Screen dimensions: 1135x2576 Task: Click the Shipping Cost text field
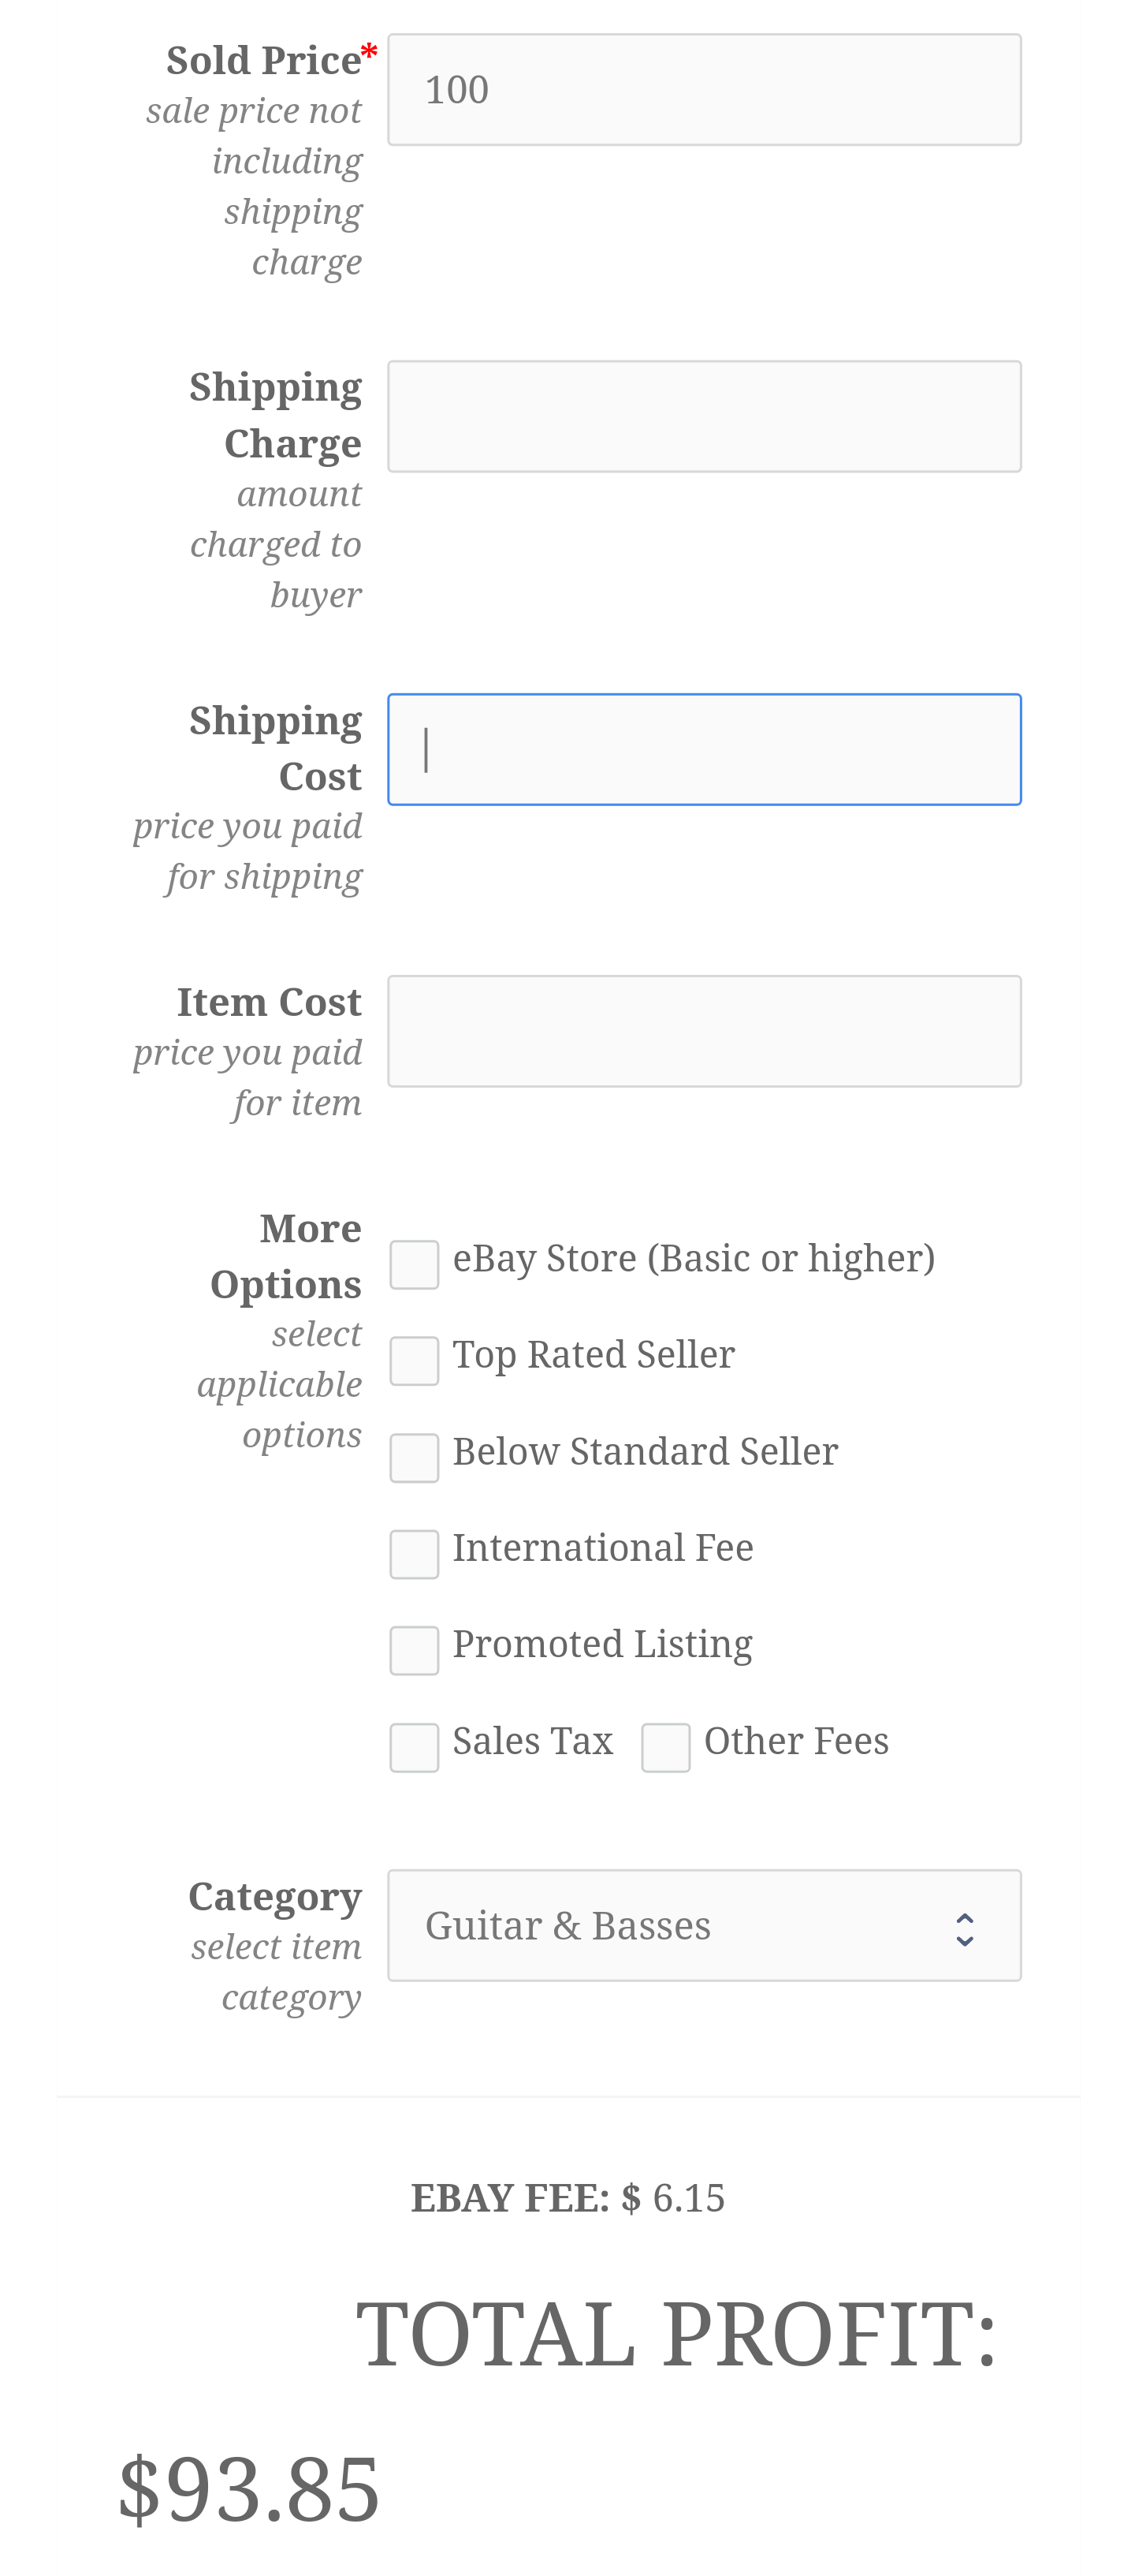click(x=703, y=749)
